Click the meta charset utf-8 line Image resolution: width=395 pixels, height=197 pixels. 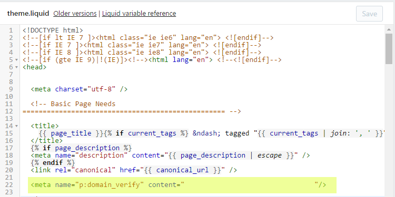point(79,89)
